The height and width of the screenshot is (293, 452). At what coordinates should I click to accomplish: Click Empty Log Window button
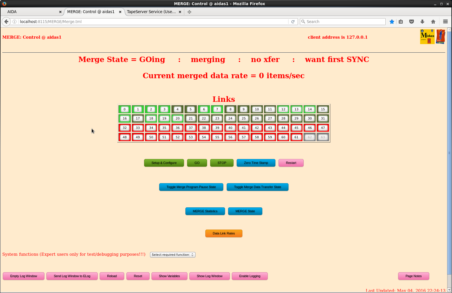point(24,276)
